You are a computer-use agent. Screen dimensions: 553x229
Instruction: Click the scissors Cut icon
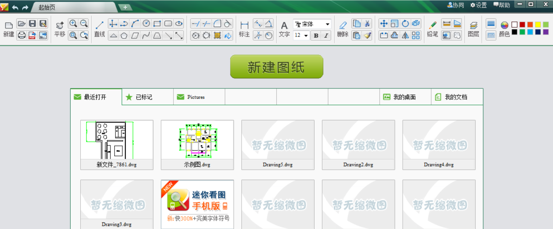367,24
